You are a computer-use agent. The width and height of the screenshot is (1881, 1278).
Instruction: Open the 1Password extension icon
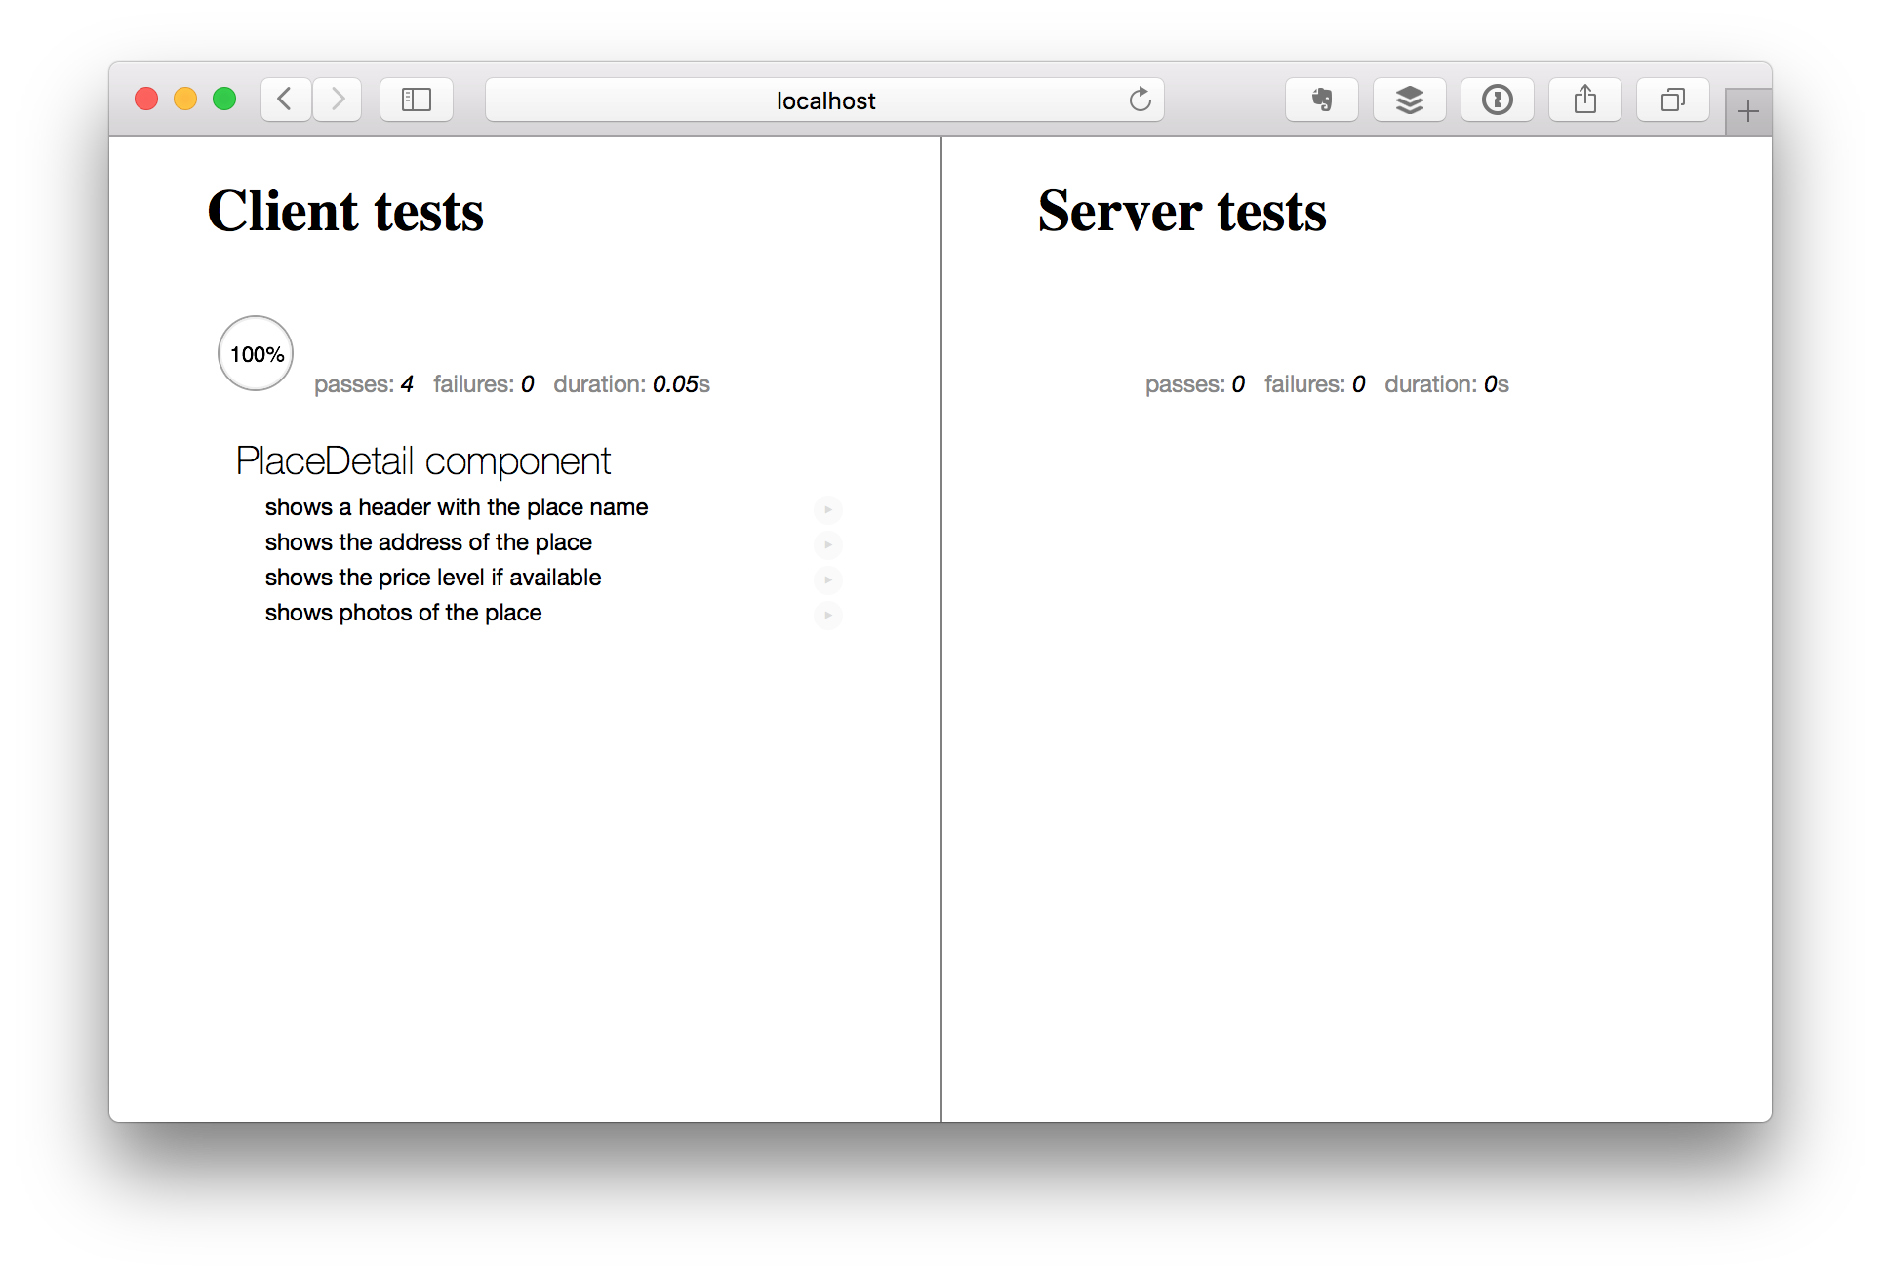point(1497,100)
